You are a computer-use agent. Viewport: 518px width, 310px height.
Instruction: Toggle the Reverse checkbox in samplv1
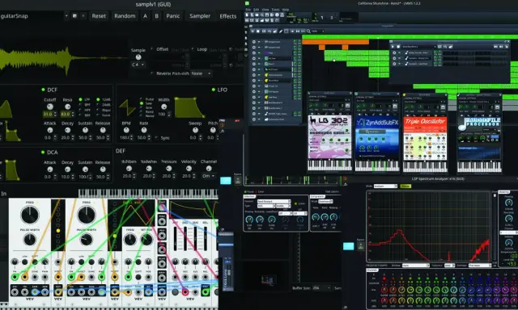(151, 73)
